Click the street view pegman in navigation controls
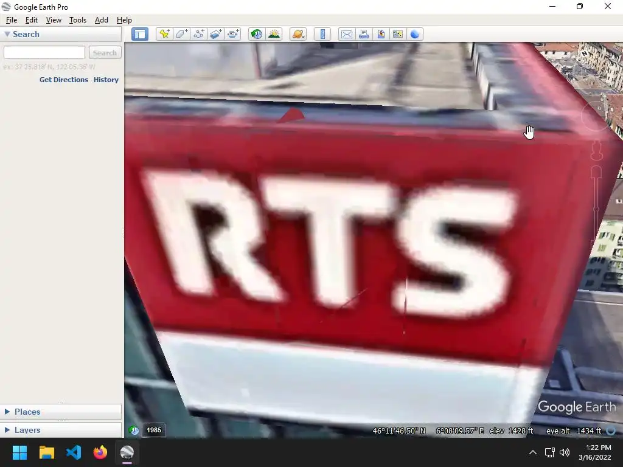This screenshot has height=467, width=623. tap(596, 151)
